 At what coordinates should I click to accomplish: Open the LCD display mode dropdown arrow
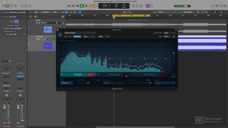click(129, 6)
